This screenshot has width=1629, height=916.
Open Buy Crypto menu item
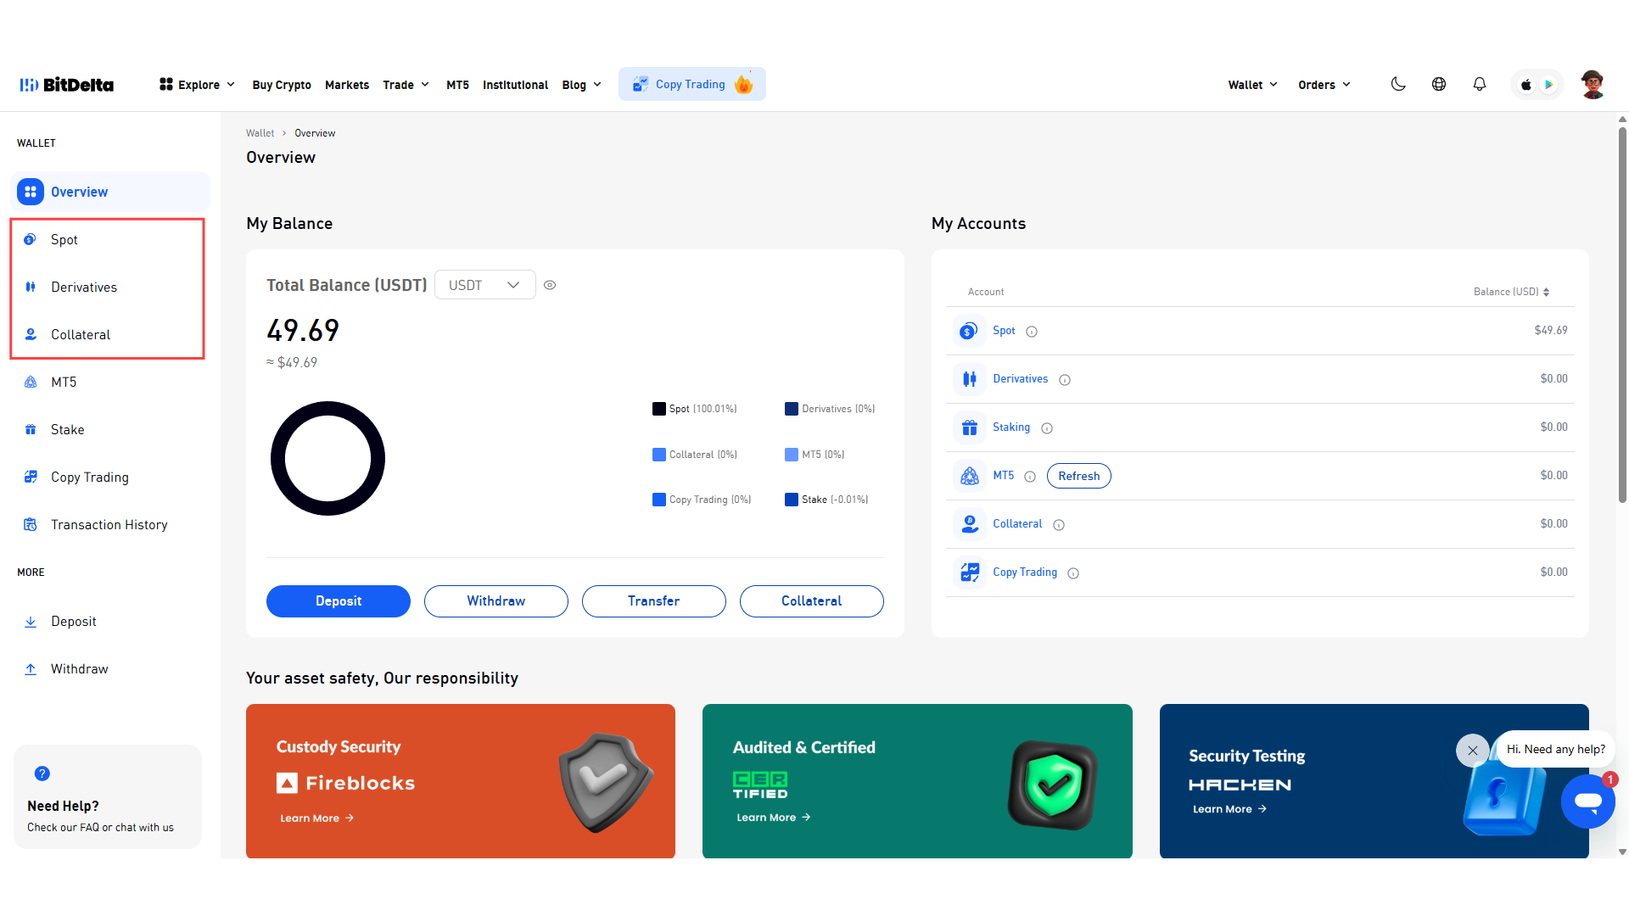coord(282,85)
